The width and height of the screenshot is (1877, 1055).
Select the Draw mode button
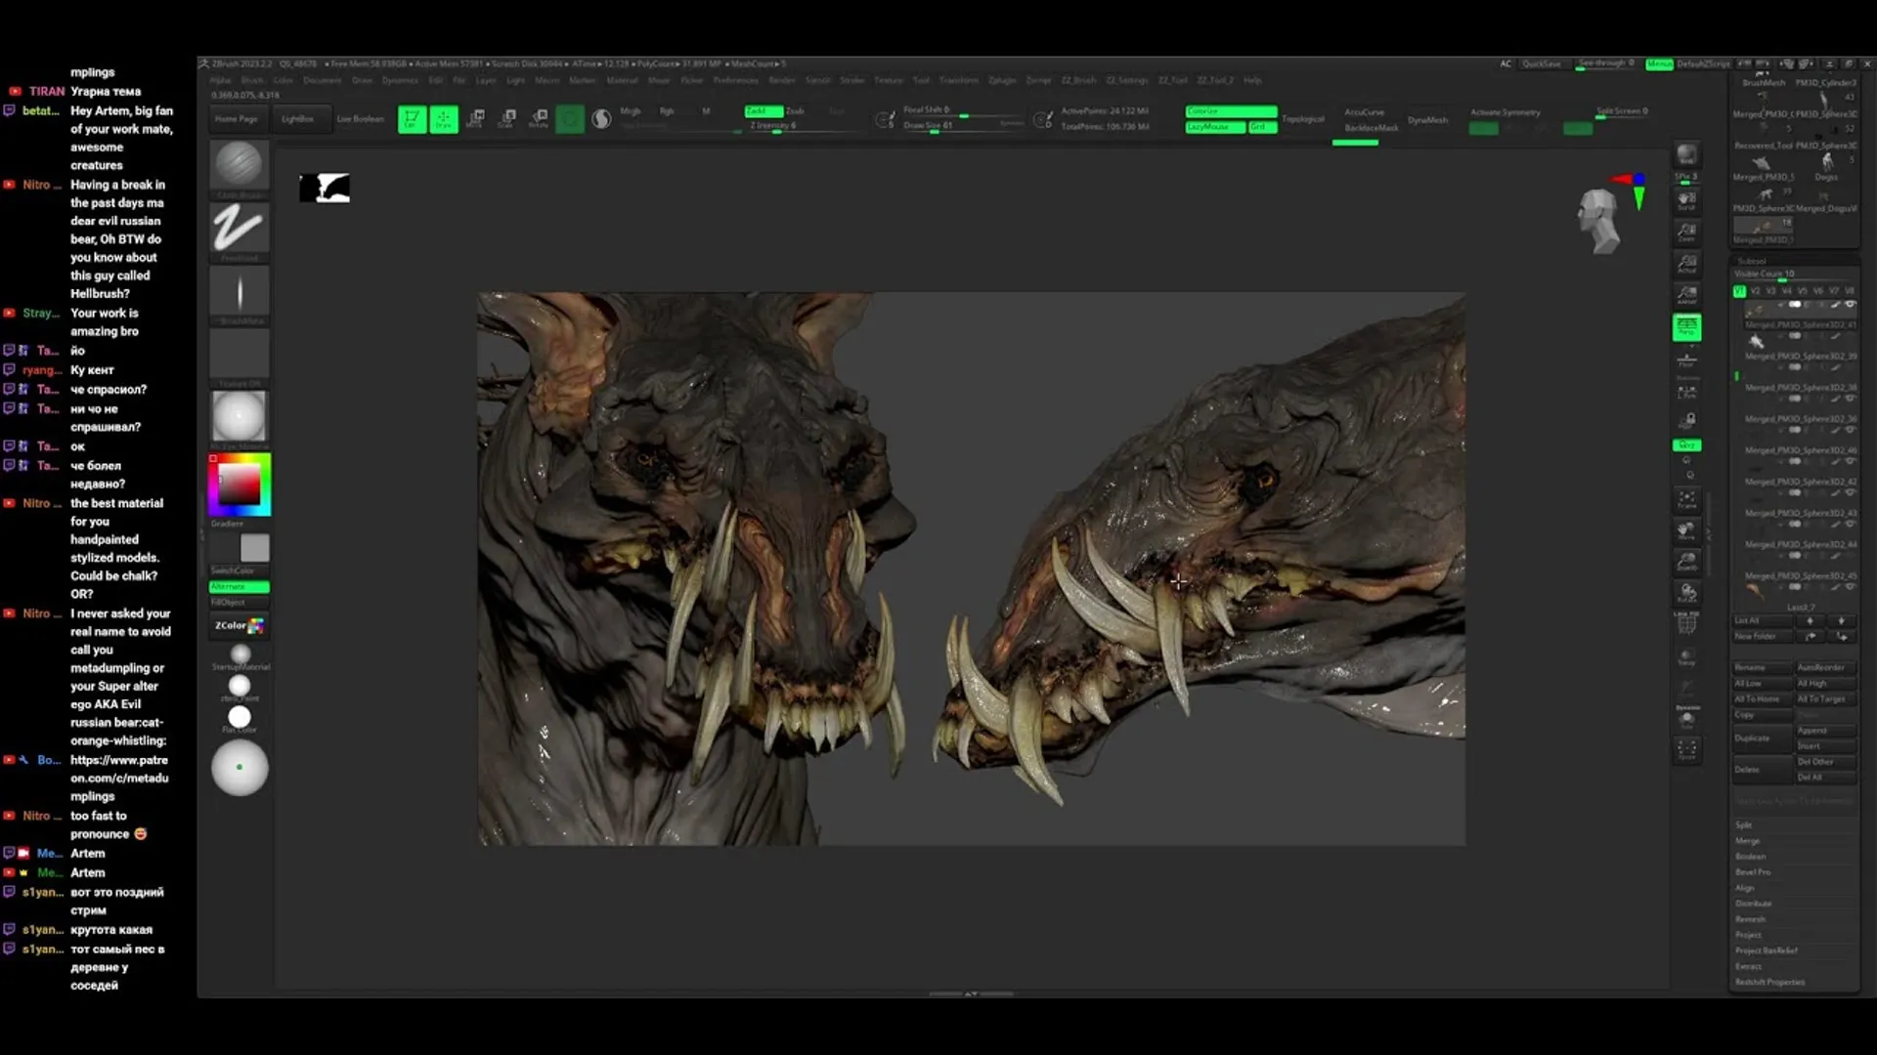444,119
